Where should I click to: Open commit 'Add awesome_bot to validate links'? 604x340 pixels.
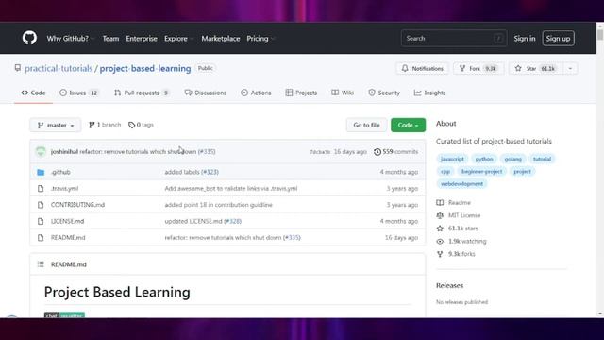pyautogui.click(x=230, y=189)
